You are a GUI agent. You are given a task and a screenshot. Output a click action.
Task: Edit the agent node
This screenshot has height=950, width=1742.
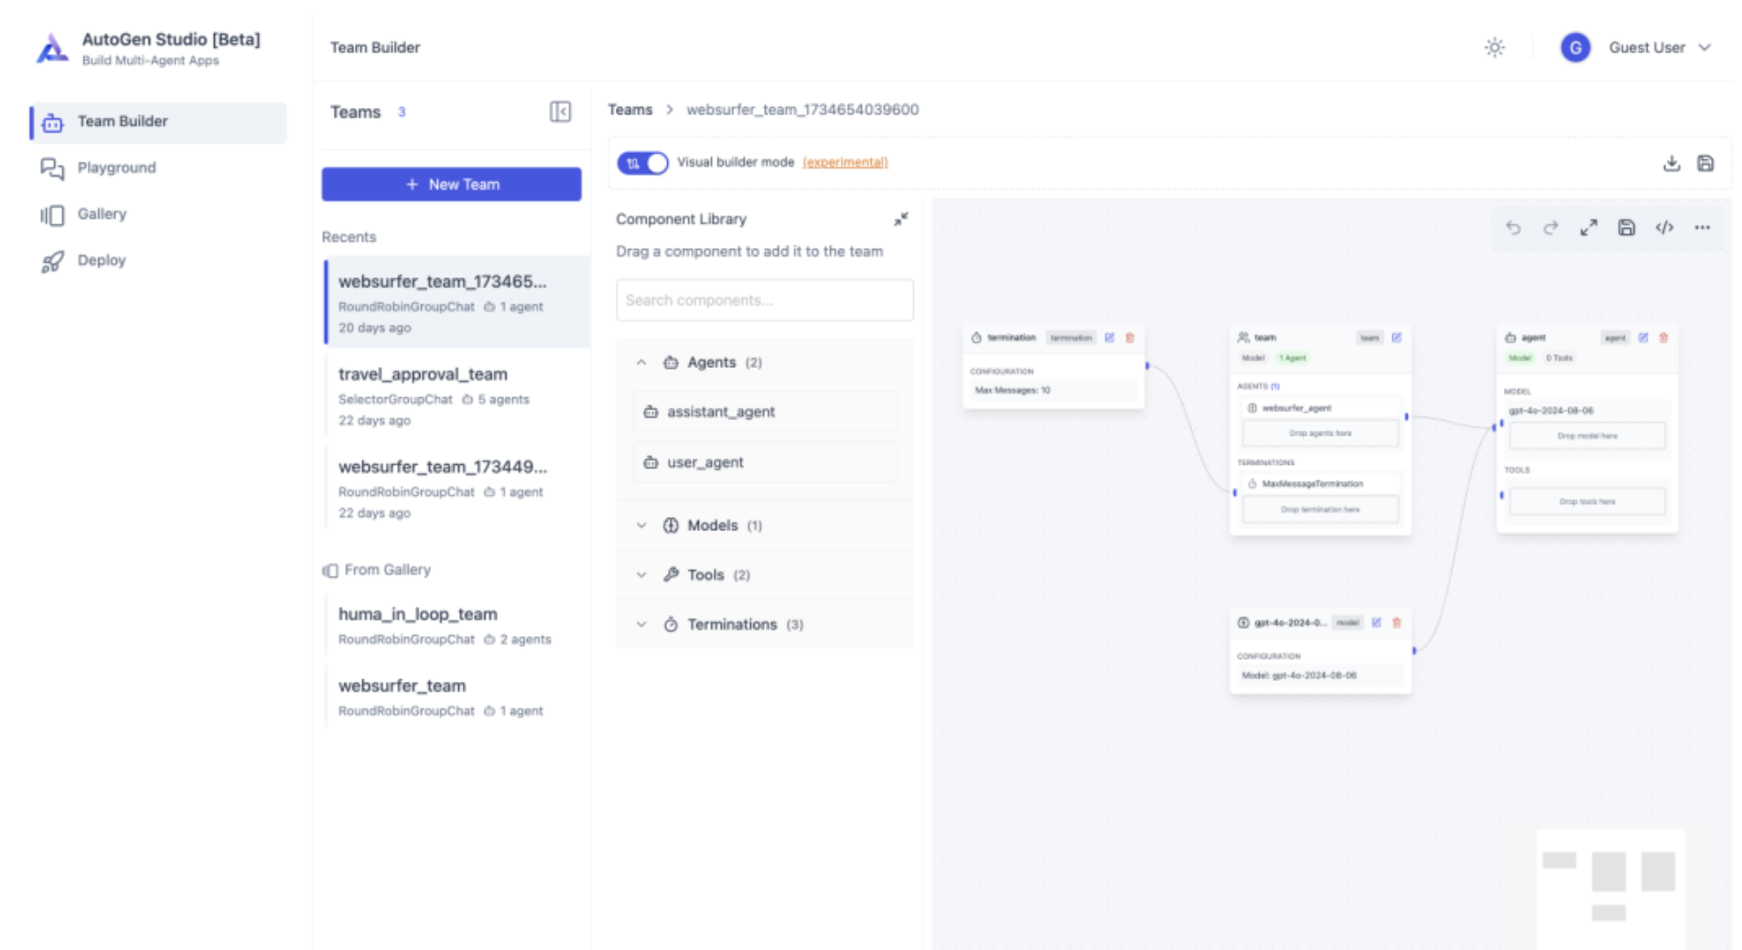tap(1643, 338)
